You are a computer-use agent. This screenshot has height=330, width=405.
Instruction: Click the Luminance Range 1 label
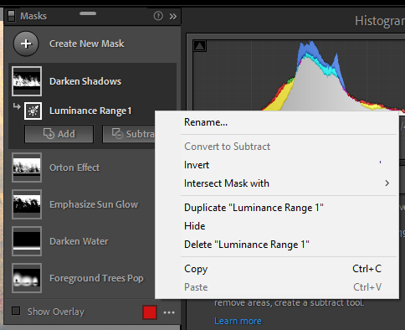pos(90,111)
